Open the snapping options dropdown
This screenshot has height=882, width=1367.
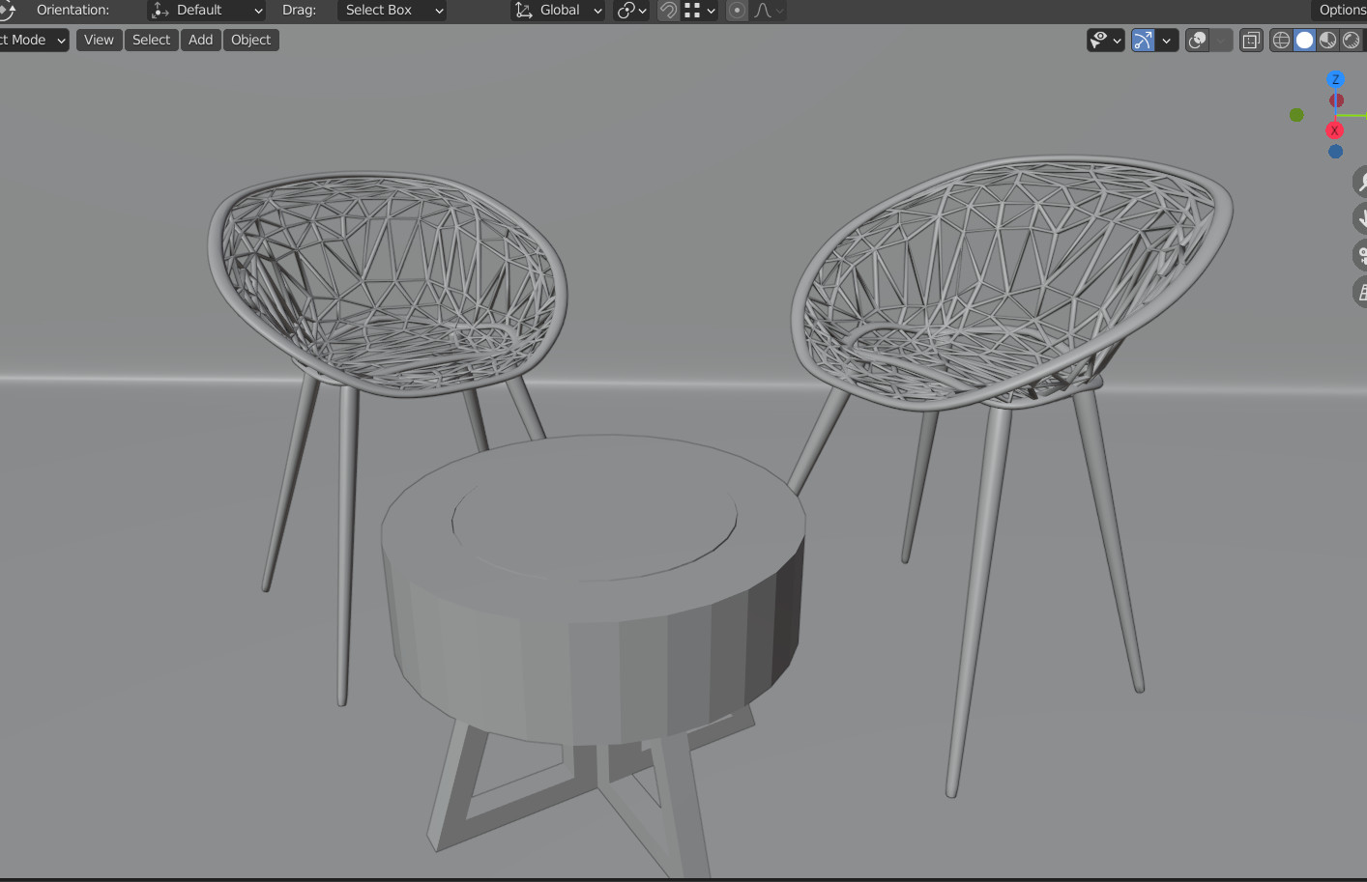pos(711,11)
